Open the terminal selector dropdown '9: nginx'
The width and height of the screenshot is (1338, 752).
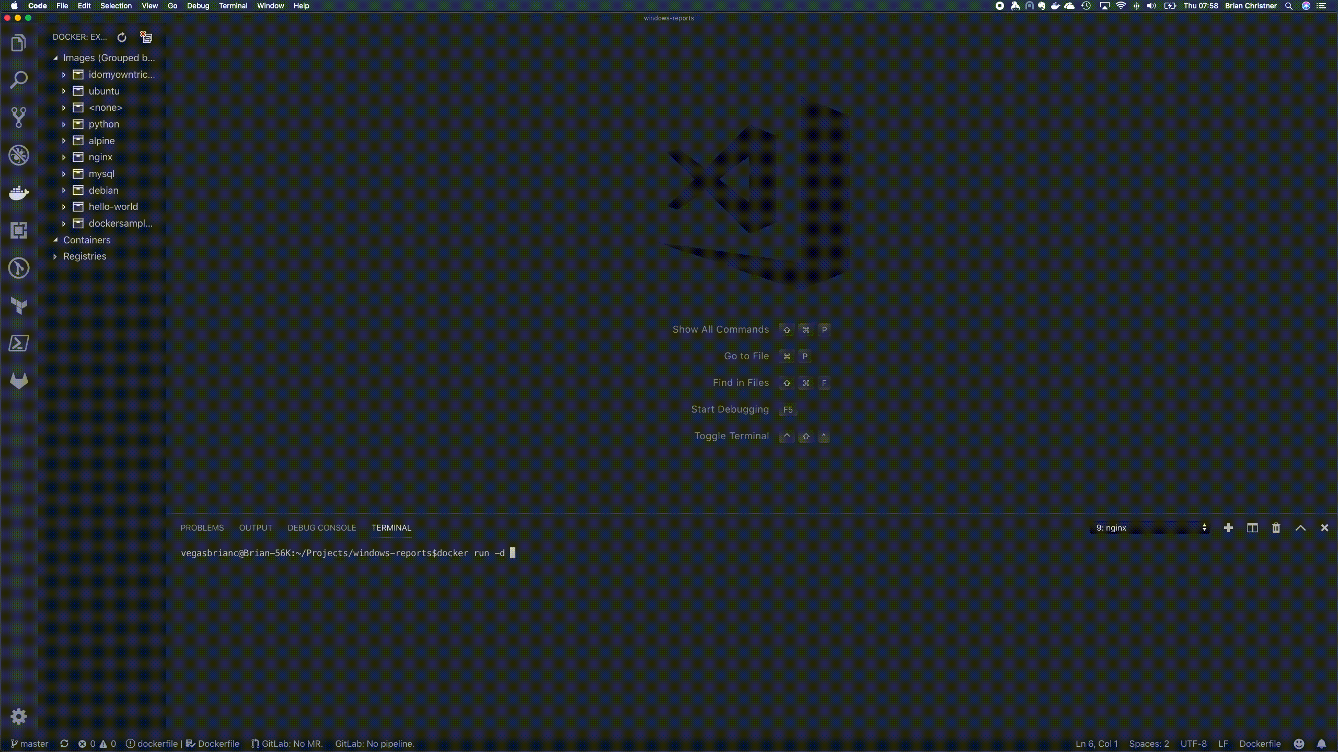click(1150, 528)
